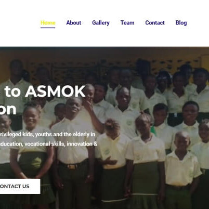Open the Gallery menu item

(101, 23)
